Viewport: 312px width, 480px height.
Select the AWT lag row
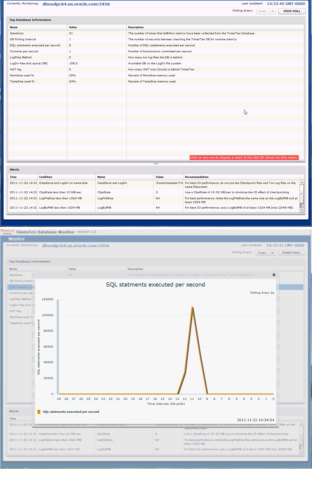156,69
